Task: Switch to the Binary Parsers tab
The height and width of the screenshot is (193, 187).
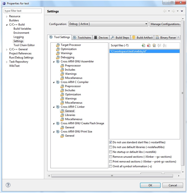Action: pyautogui.click(x=166, y=38)
